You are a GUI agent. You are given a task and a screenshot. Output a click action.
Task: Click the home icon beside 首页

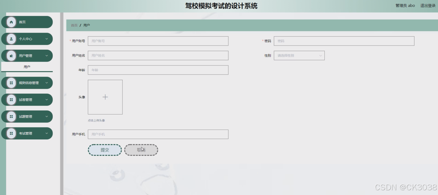click(x=11, y=22)
